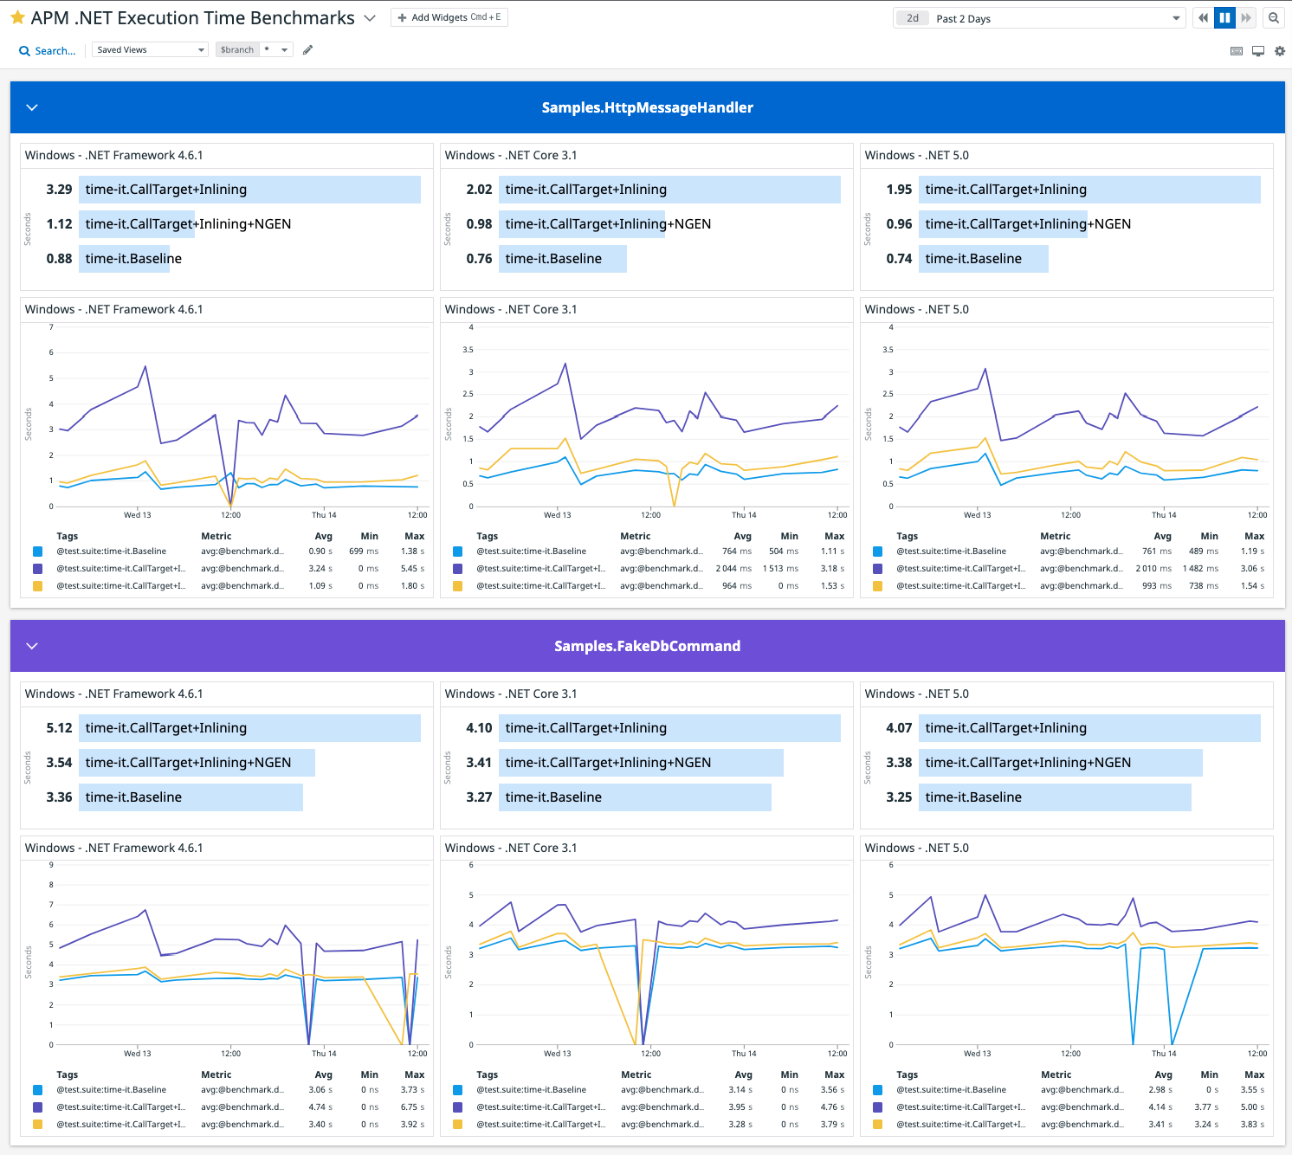Screen dimensions: 1292x1155
Task: Open dashboard settings gear
Action: (x=1280, y=51)
